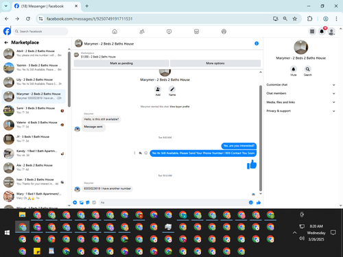Click More options button
This screenshot has width=343, height=257.
(215, 63)
